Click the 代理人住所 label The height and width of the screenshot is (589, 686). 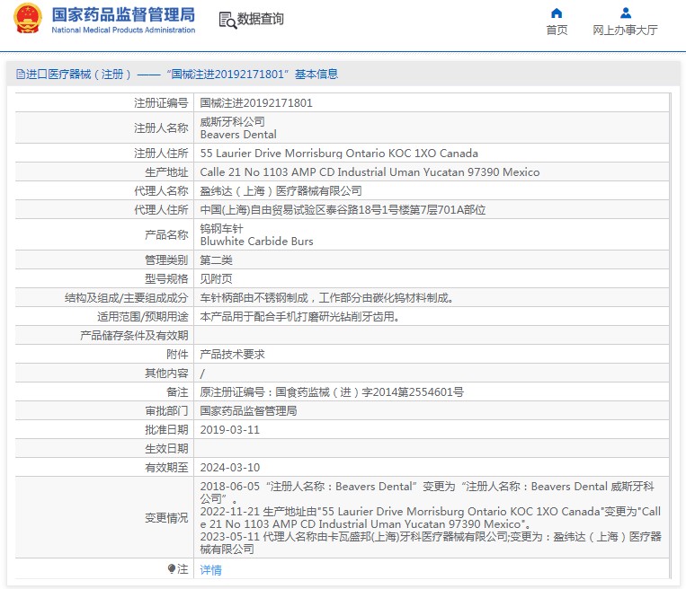pos(161,210)
